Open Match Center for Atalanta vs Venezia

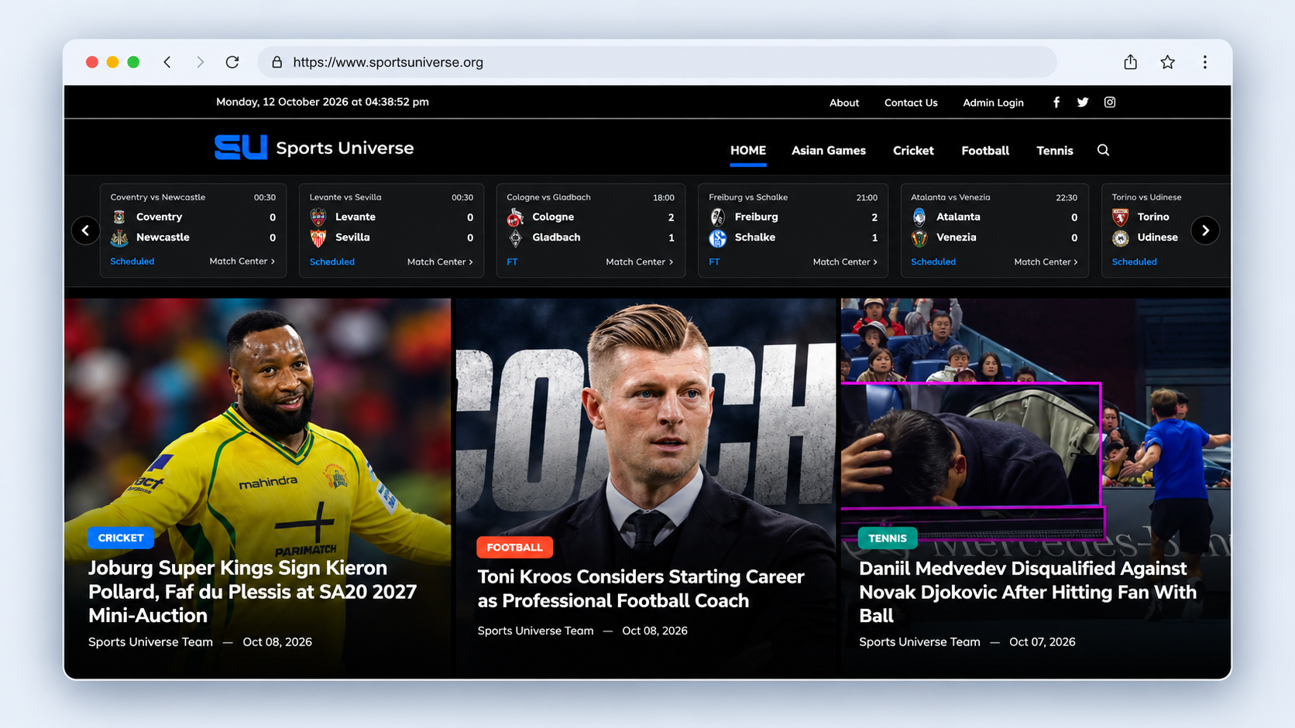pos(1046,261)
